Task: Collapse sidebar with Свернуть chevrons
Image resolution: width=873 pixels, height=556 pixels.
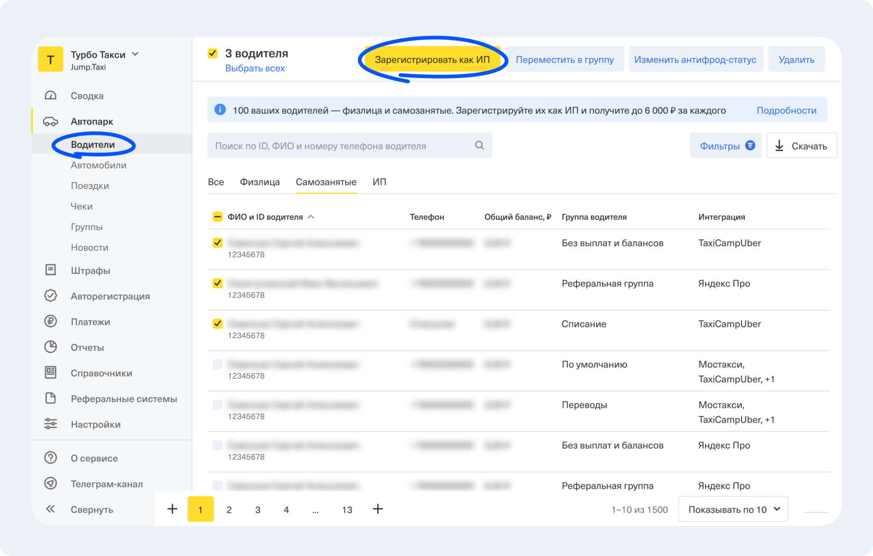Action: pos(50,509)
